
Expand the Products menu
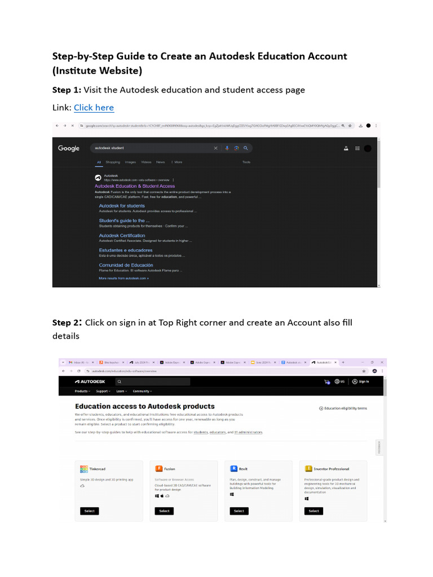tap(82, 391)
